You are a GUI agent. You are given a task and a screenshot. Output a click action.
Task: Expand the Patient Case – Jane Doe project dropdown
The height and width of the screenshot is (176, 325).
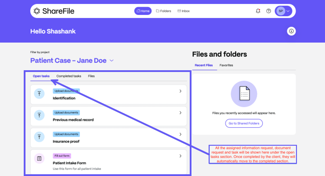[x=112, y=61]
